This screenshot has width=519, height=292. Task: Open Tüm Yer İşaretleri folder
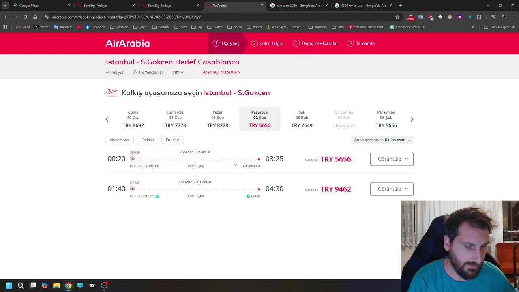tap(499, 27)
